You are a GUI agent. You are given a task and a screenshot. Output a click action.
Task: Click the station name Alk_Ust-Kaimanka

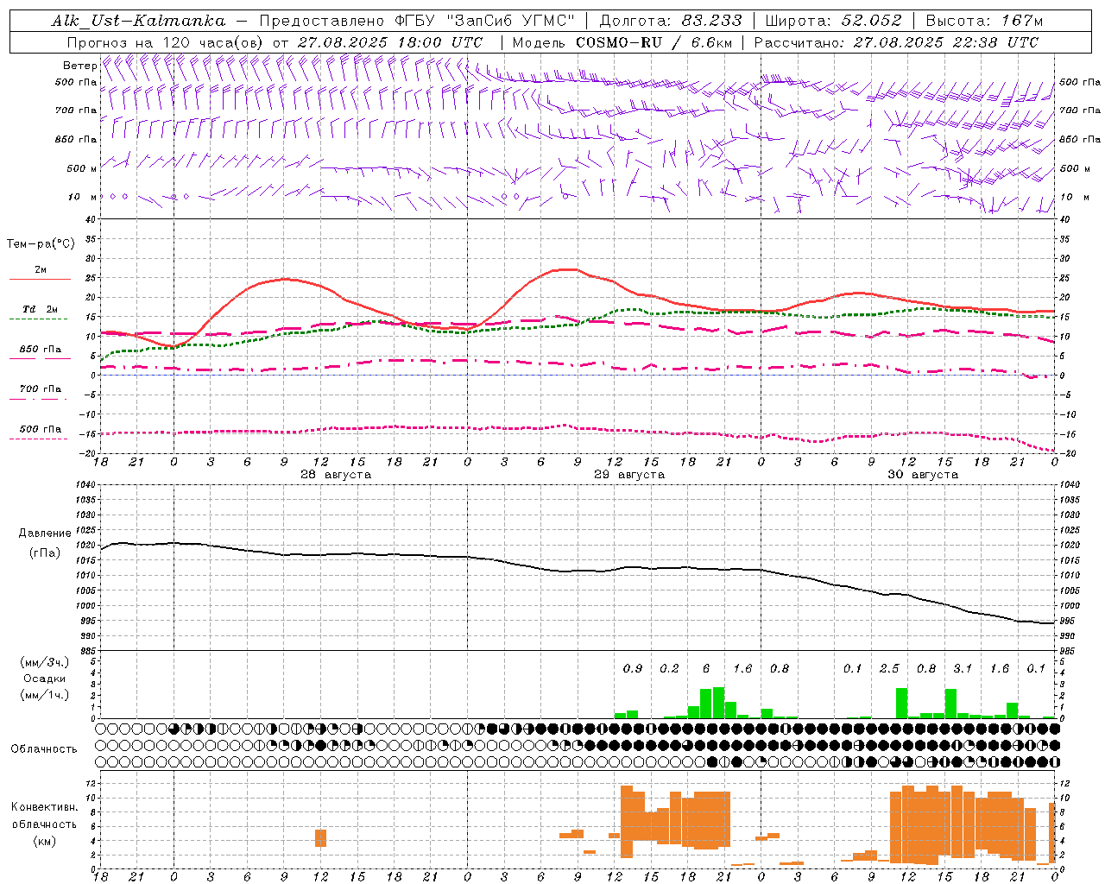point(138,21)
